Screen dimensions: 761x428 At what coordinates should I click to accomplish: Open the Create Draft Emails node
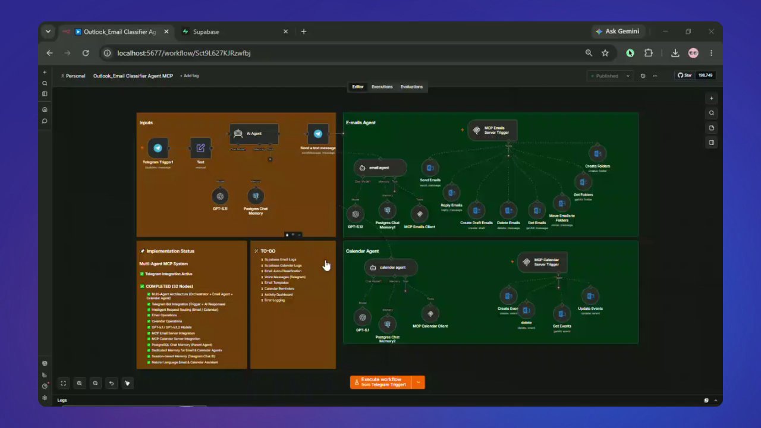476,210
